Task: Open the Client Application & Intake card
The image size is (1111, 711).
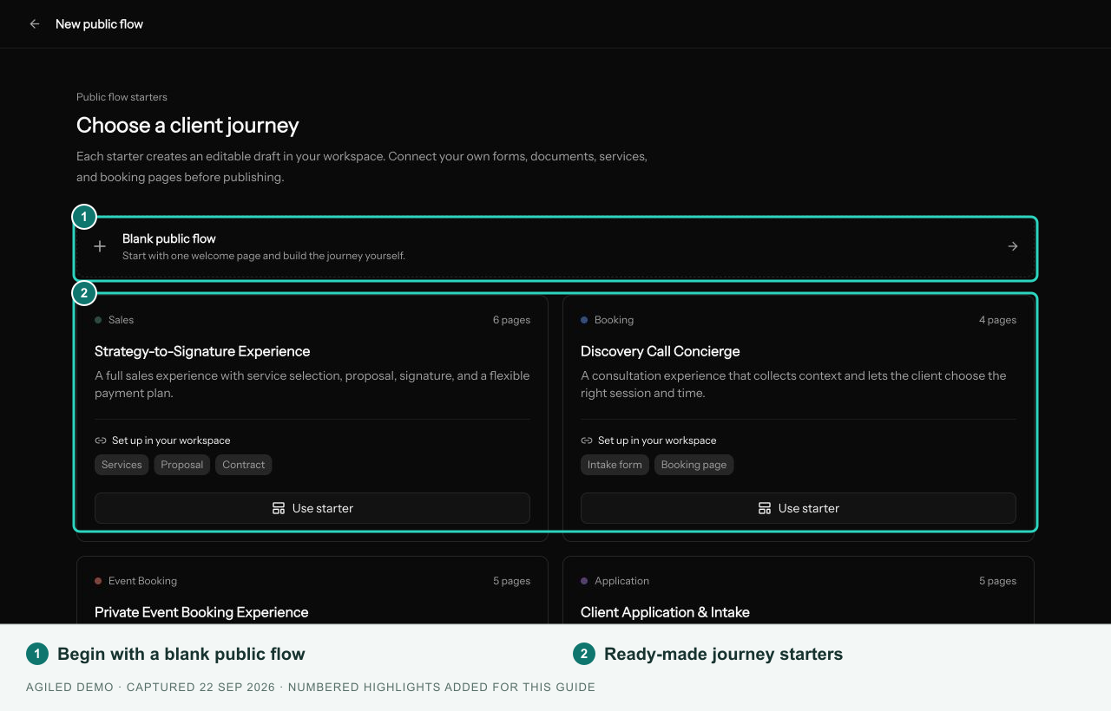Action: pyautogui.click(x=799, y=590)
